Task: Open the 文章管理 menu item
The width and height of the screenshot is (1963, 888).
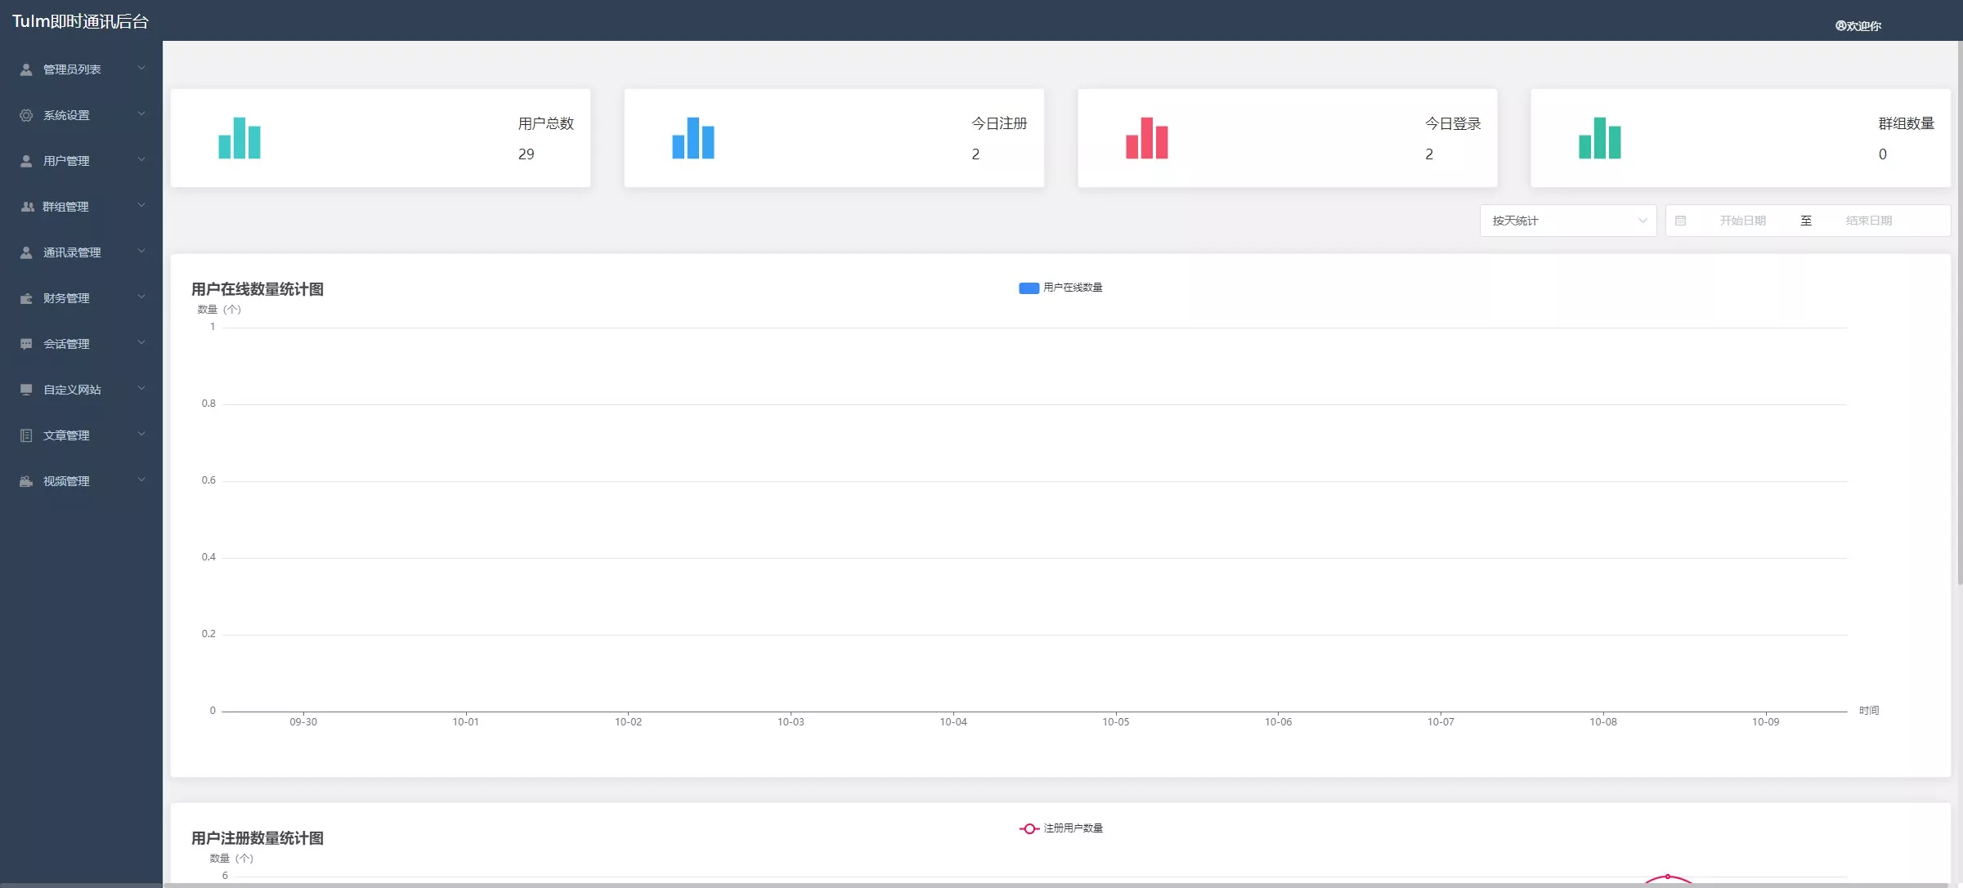Action: pyautogui.click(x=67, y=435)
